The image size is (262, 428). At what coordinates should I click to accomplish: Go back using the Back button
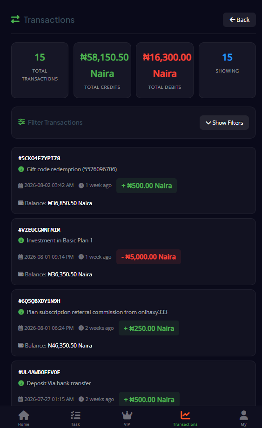pyautogui.click(x=239, y=20)
